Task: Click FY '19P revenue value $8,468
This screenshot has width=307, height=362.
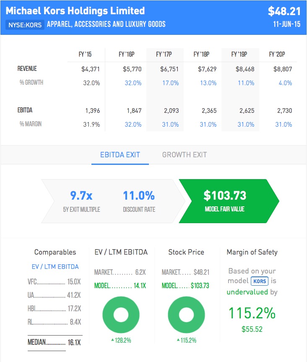Action: click(x=245, y=69)
